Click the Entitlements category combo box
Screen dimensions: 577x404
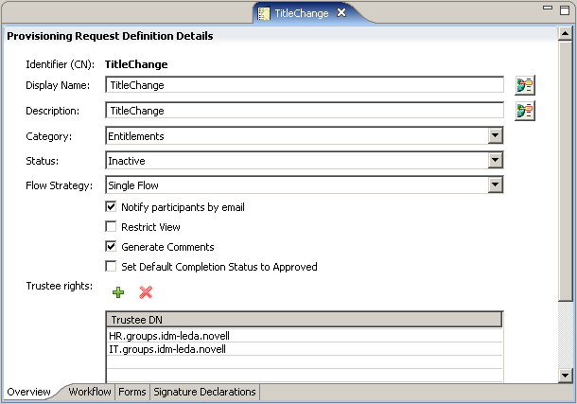(x=304, y=136)
